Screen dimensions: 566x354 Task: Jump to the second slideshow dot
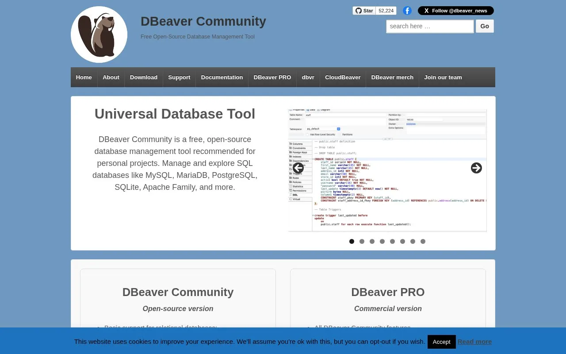tap(362, 242)
